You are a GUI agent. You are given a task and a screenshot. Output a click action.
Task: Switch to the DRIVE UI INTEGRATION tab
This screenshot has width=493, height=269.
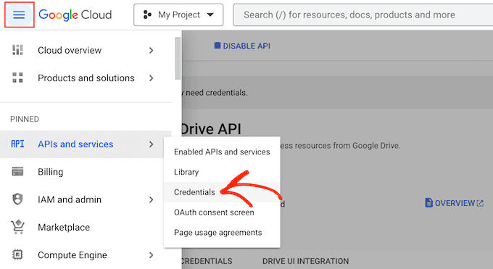pos(306,261)
